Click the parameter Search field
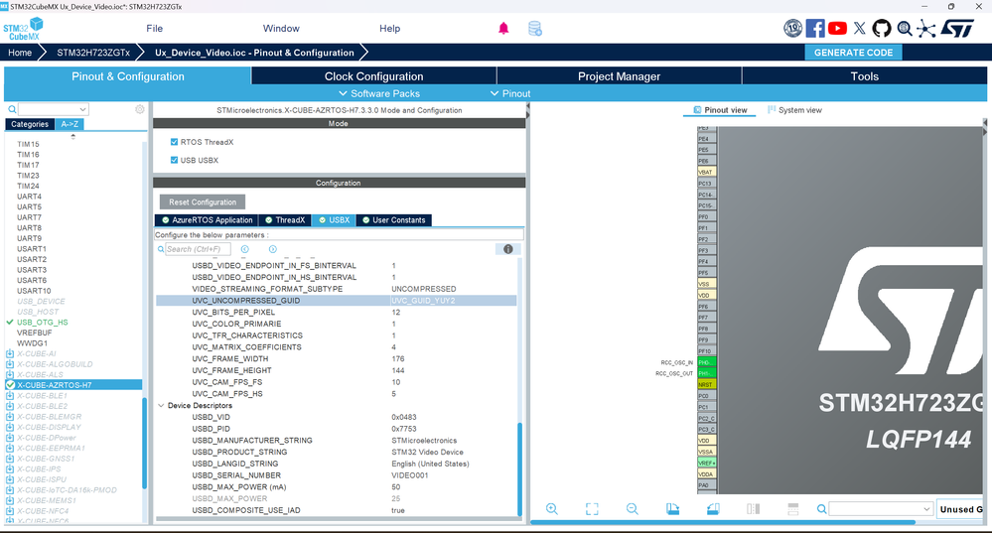The image size is (992, 533). click(x=198, y=249)
